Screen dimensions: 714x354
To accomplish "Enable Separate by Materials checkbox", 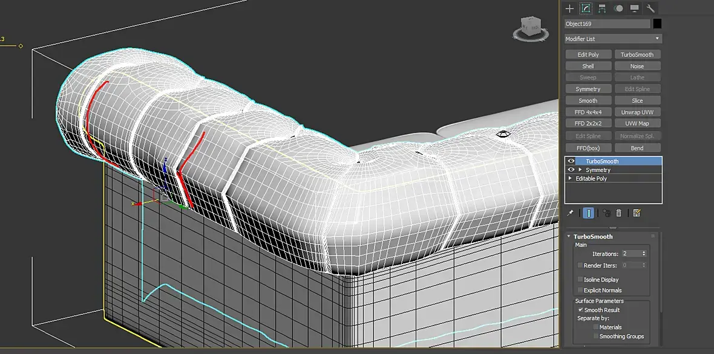I will coord(596,327).
